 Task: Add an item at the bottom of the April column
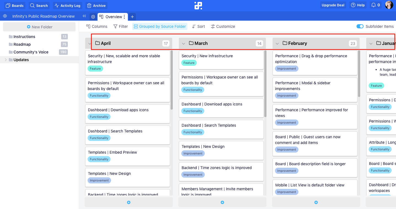point(129,202)
